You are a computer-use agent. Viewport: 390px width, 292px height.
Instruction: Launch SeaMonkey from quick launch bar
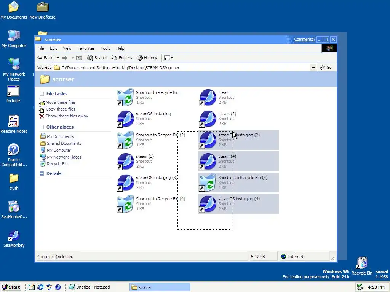click(58, 287)
